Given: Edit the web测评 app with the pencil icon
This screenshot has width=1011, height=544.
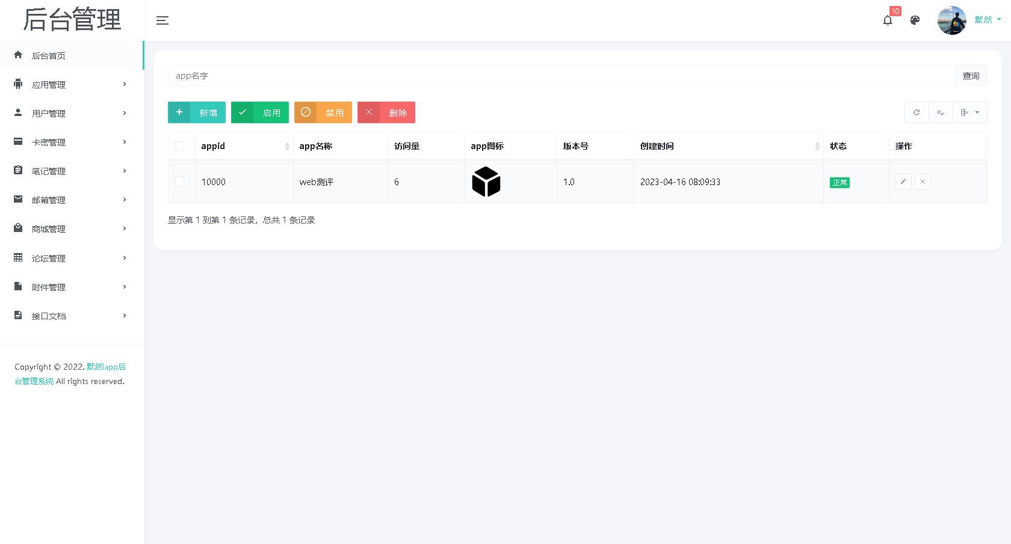Looking at the screenshot, I should click(x=903, y=182).
